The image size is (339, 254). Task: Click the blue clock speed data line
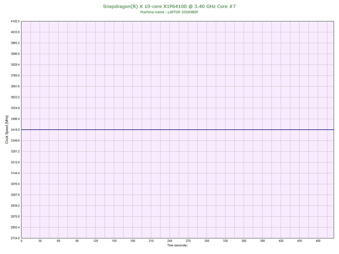point(178,130)
